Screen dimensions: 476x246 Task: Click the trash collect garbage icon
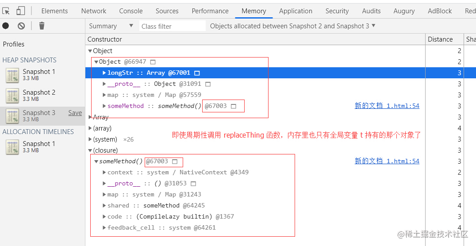click(x=42, y=26)
